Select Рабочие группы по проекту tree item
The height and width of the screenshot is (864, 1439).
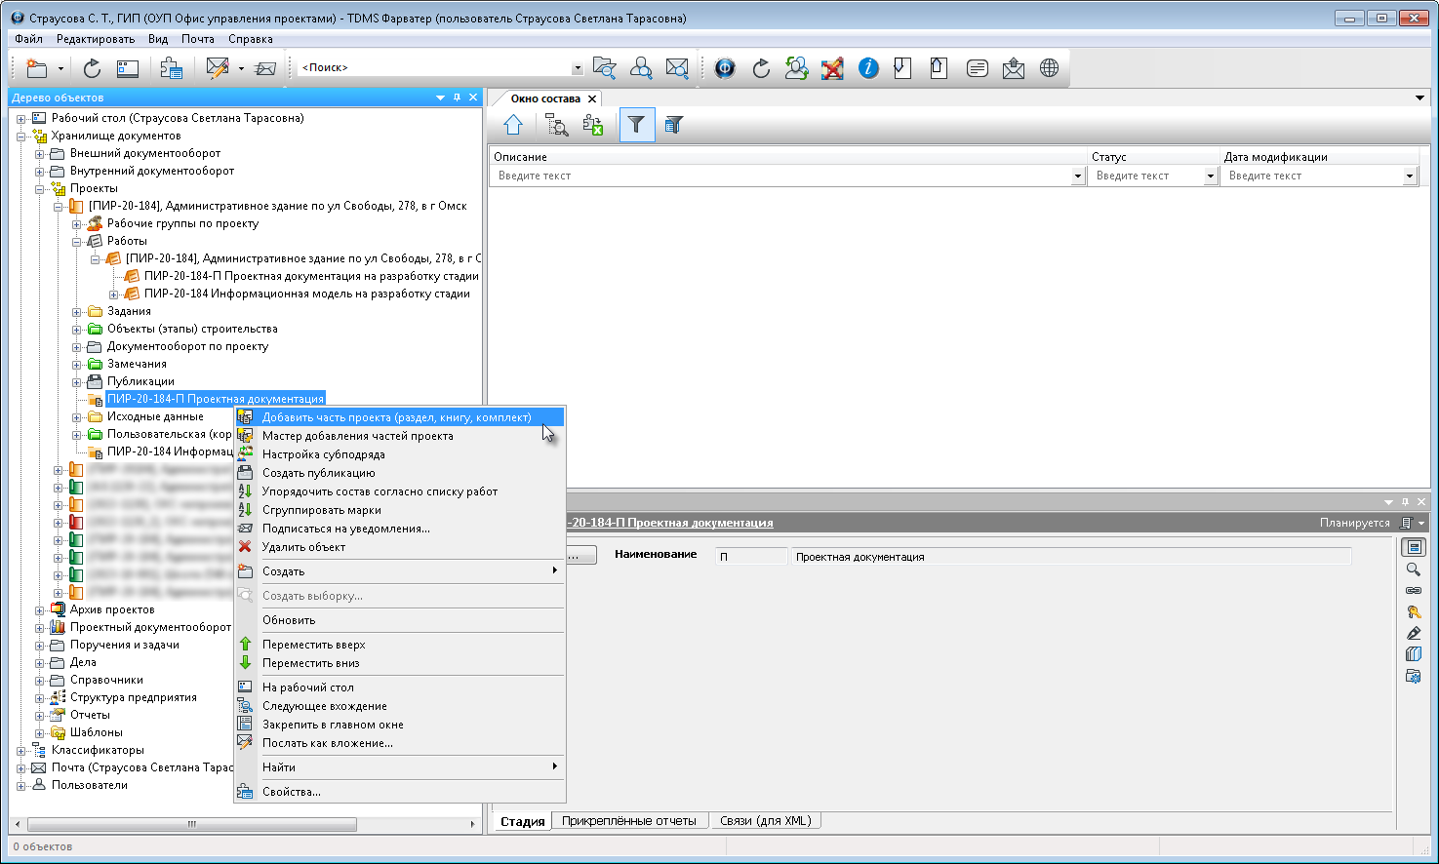coord(182,223)
